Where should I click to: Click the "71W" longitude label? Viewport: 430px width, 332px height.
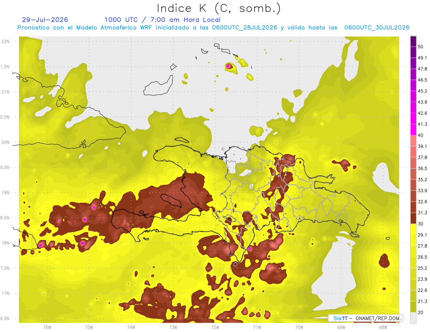click(257, 327)
